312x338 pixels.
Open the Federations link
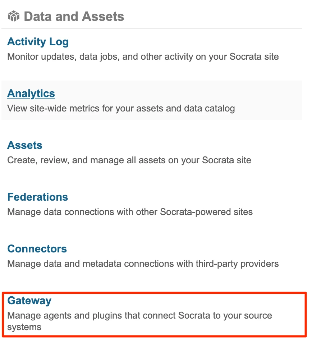tap(38, 197)
